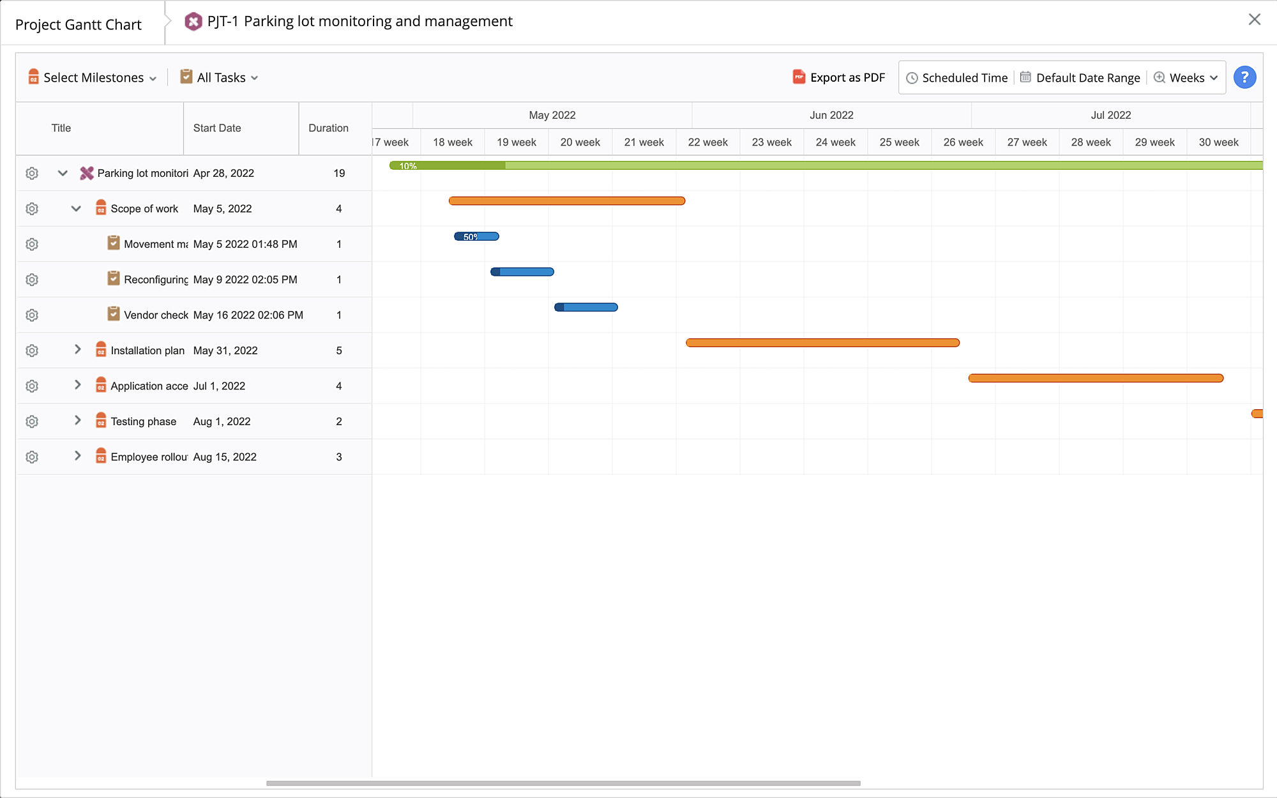Click the magnifier zoom icon near Weeks
Image resolution: width=1277 pixels, height=798 pixels.
click(1159, 77)
